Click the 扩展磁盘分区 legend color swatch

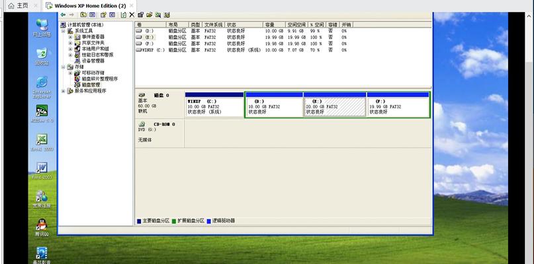tap(174, 221)
